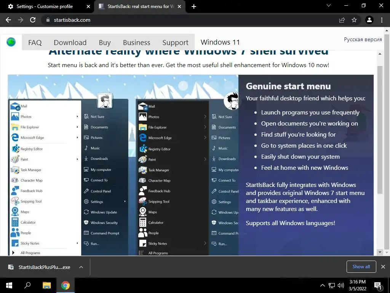Click the page vertical scrollbar thumb
The height and width of the screenshot is (293, 390).
tap(380, 130)
